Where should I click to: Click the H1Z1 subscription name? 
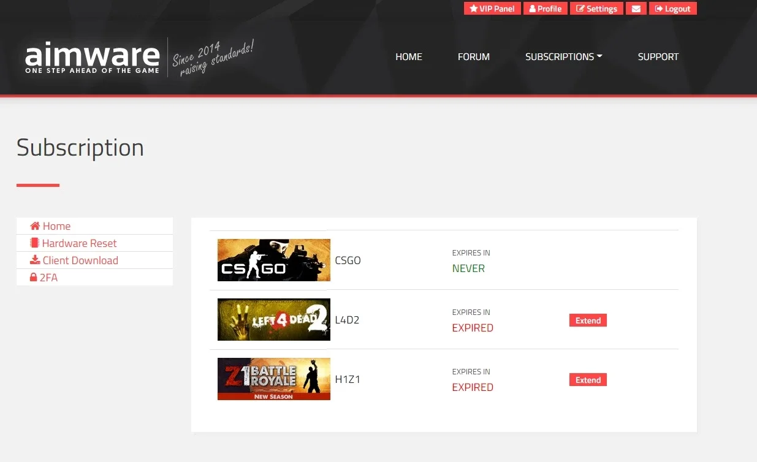click(348, 379)
